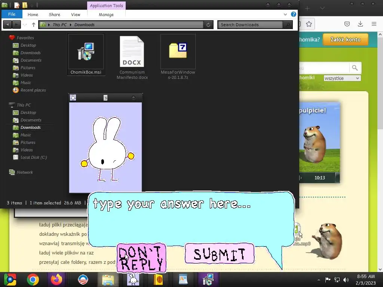Open Chrome from the taskbar
The image size is (383, 287).
(33, 280)
